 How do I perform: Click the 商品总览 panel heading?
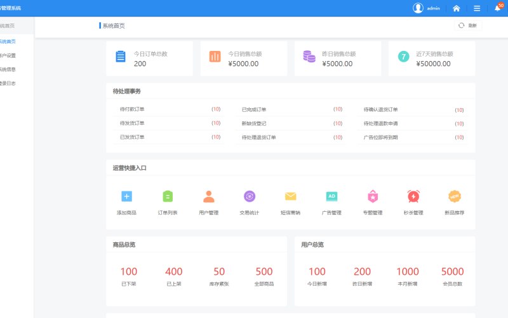point(124,245)
